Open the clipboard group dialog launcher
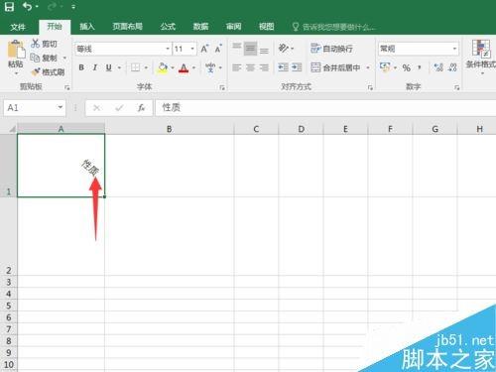This screenshot has width=496, height=372. pos(67,87)
